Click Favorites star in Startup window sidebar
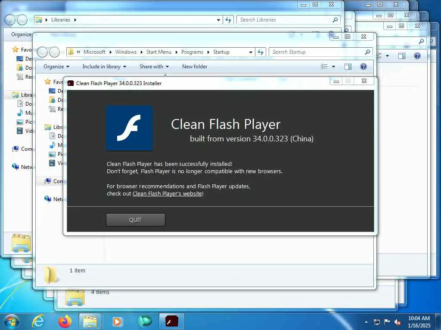Screen dimensions: 441x330 point(48,82)
